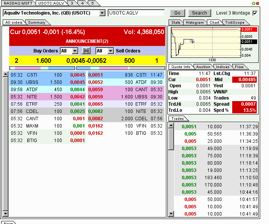Click Trades list scroll down arrow
The height and width of the screenshot is (224, 269).
pyautogui.click(x=171, y=214)
